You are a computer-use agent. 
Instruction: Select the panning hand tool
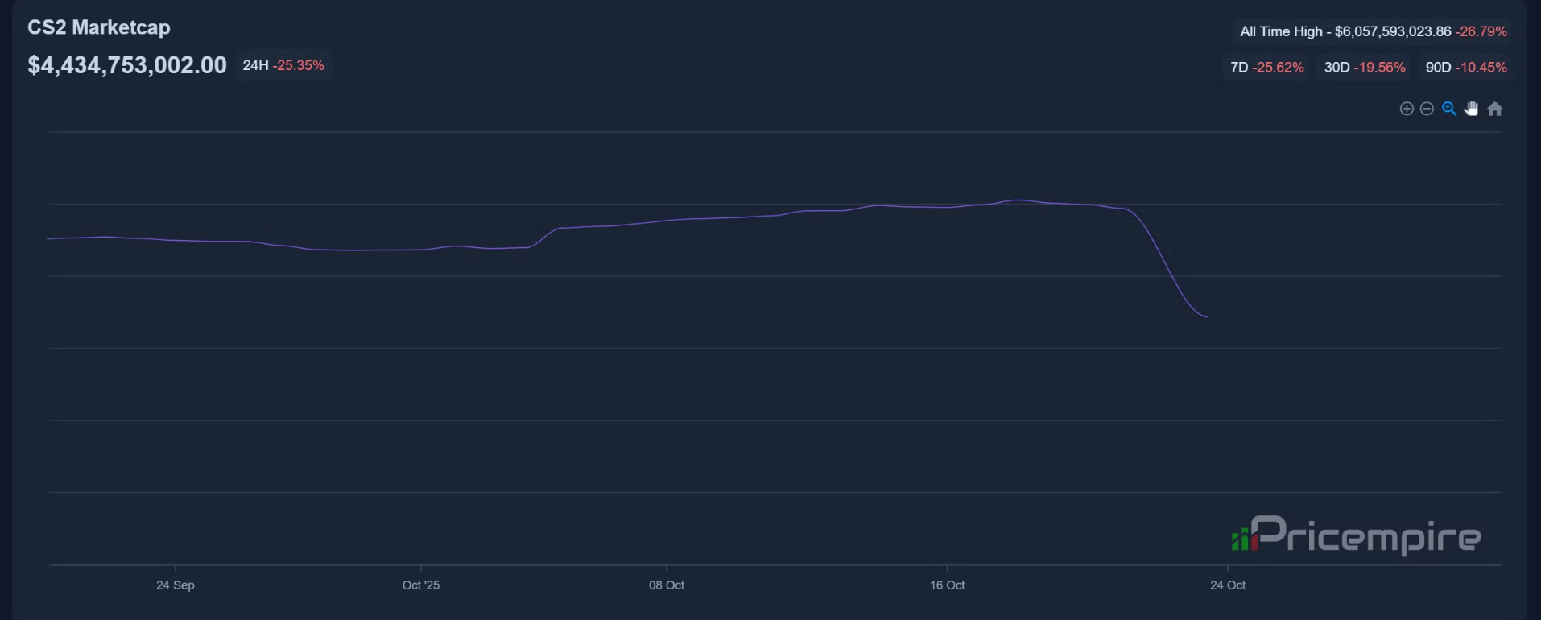click(1471, 109)
